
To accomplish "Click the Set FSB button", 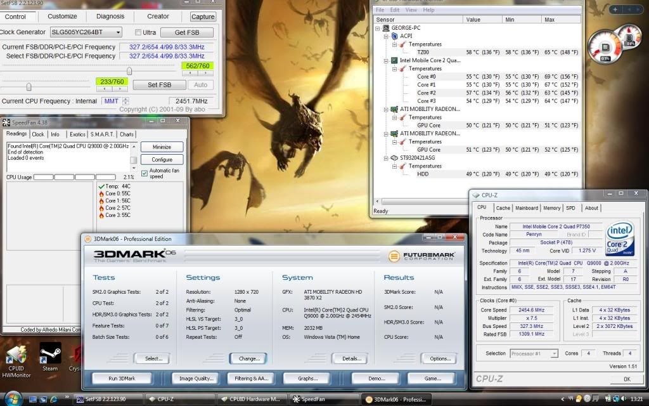I will (159, 84).
